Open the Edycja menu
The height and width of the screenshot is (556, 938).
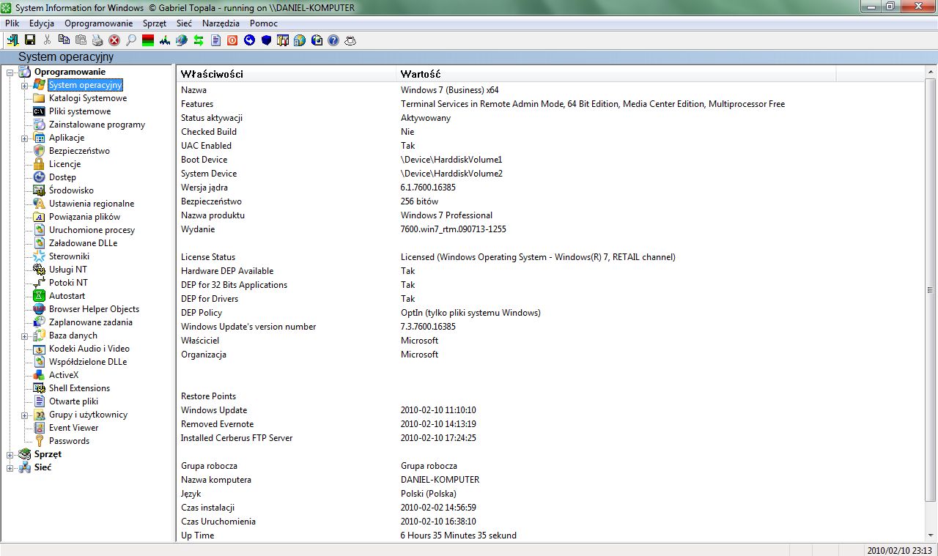[41, 23]
